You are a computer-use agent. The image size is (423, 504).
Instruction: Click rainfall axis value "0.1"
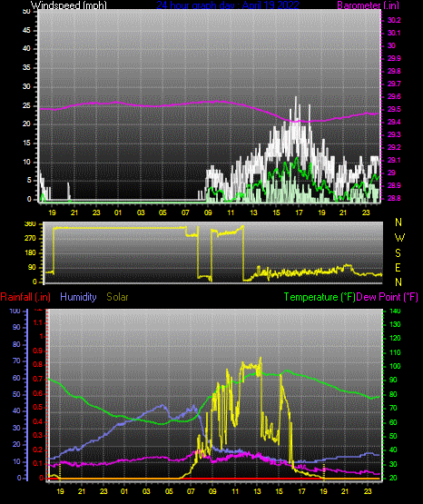pos(38,463)
